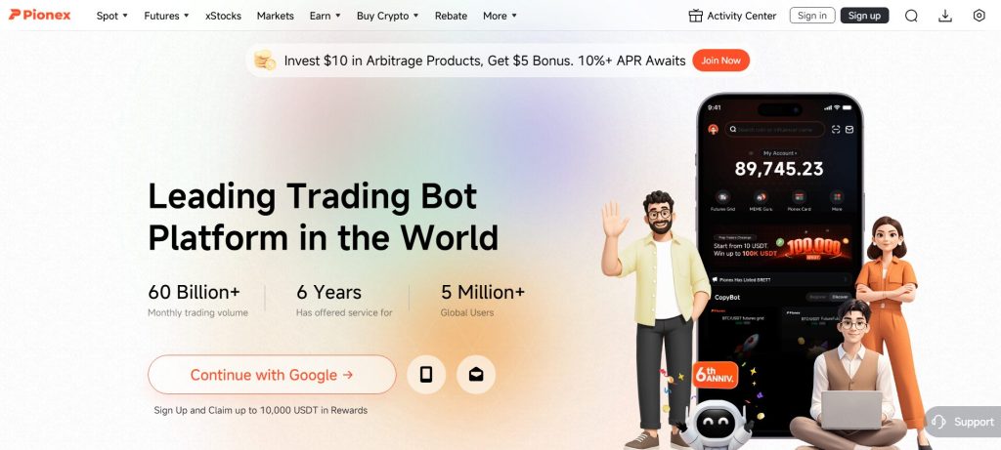This screenshot has width=1001, height=450.
Task: Open the Markets menu item
Action: (275, 16)
